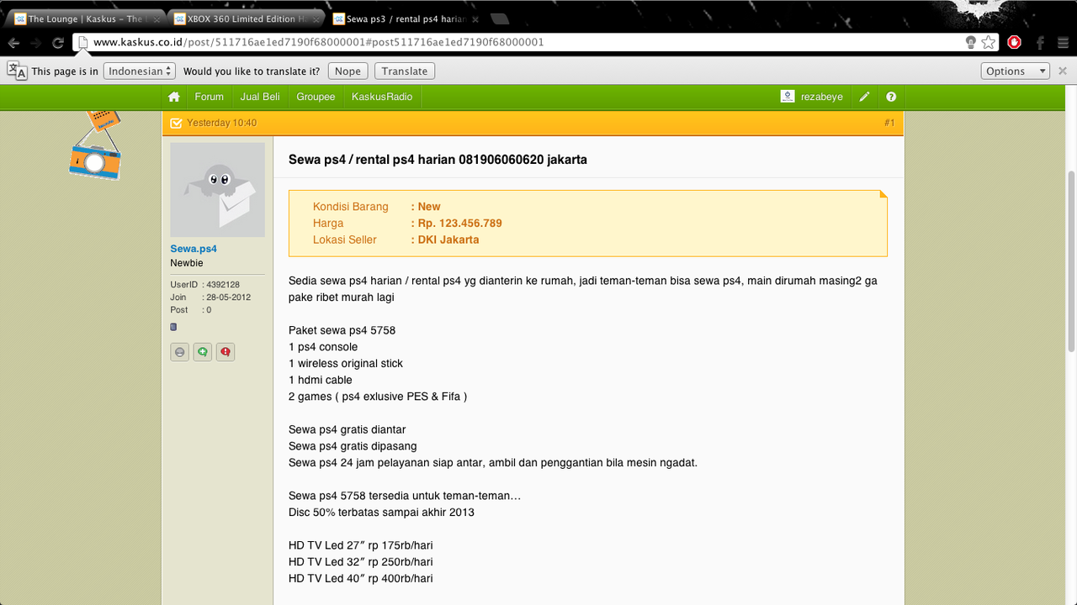Open a new tab button
The width and height of the screenshot is (1077, 605).
(x=499, y=18)
